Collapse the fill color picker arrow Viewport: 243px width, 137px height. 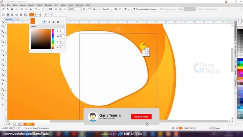pos(35,14)
